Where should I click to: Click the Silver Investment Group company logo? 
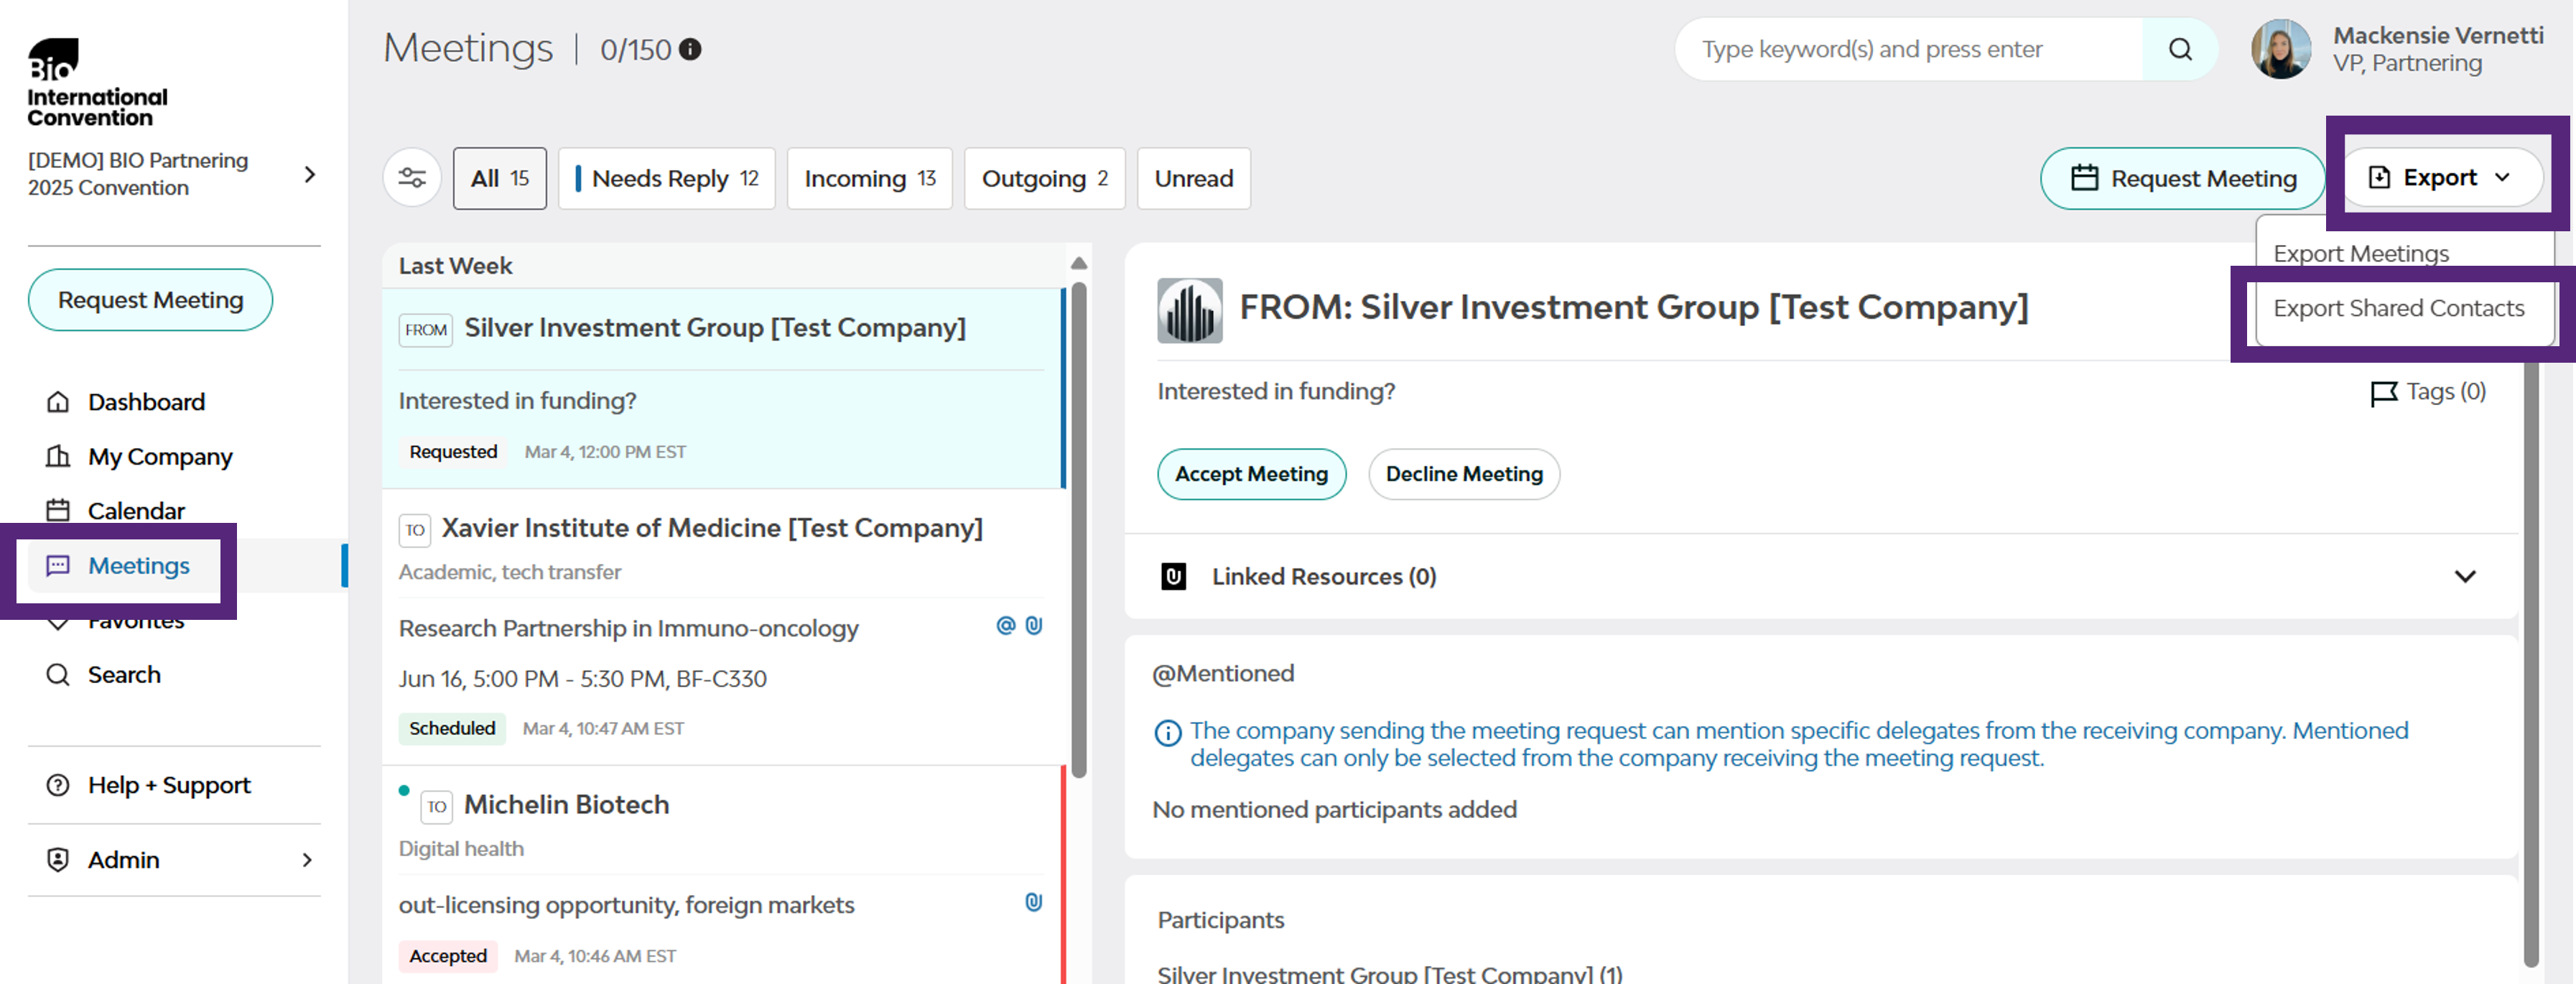[1190, 310]
